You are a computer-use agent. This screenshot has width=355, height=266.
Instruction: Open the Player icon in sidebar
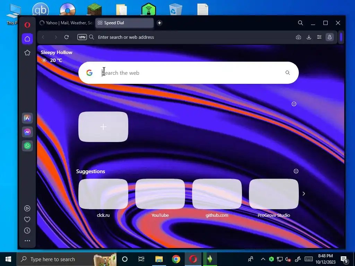(27, 208)
